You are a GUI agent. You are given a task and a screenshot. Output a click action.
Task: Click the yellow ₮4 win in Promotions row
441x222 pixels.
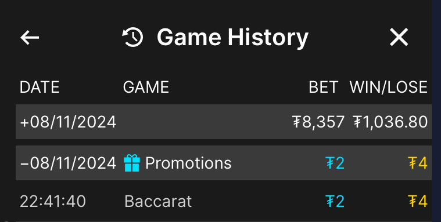pos(418,163)
